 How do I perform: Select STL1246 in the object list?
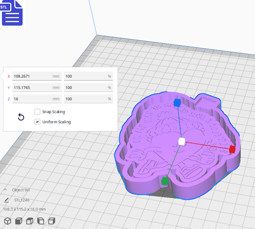(21, 200)
